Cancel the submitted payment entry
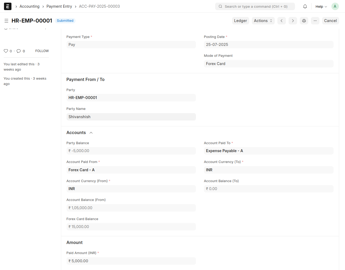Viewport: 345px width, 270px height. point(330,21)
